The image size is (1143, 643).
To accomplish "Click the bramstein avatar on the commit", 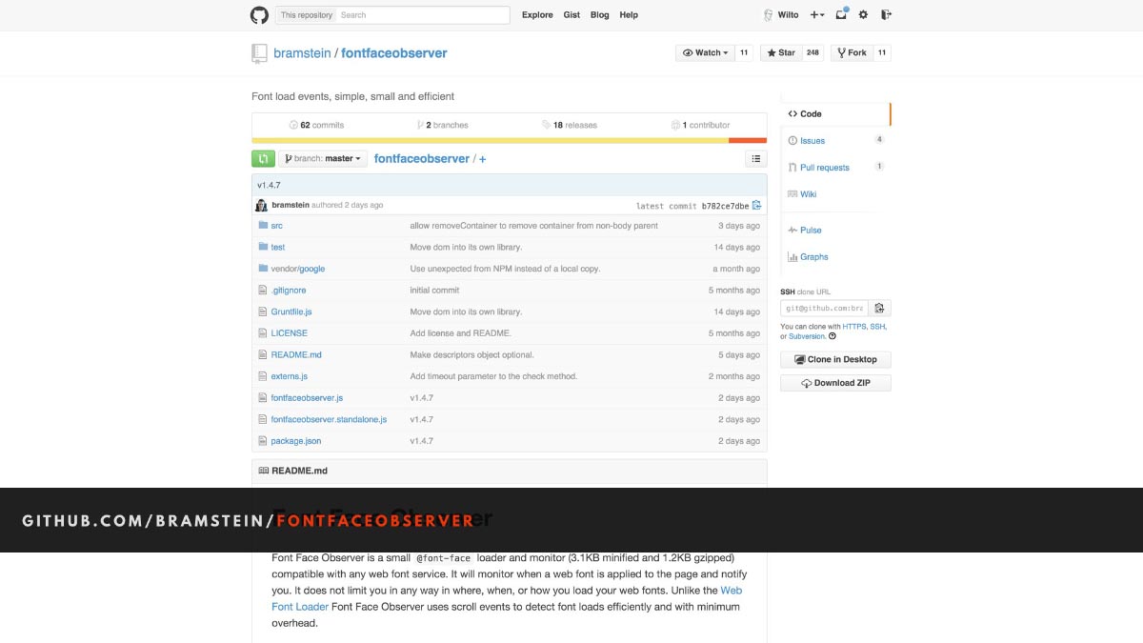I will 261,205.
